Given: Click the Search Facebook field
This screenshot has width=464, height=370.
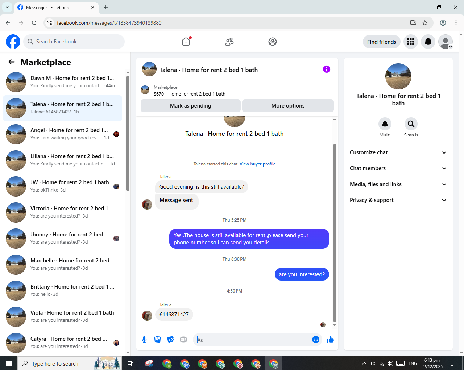Looking at the screenshot, I should (74, 42).
